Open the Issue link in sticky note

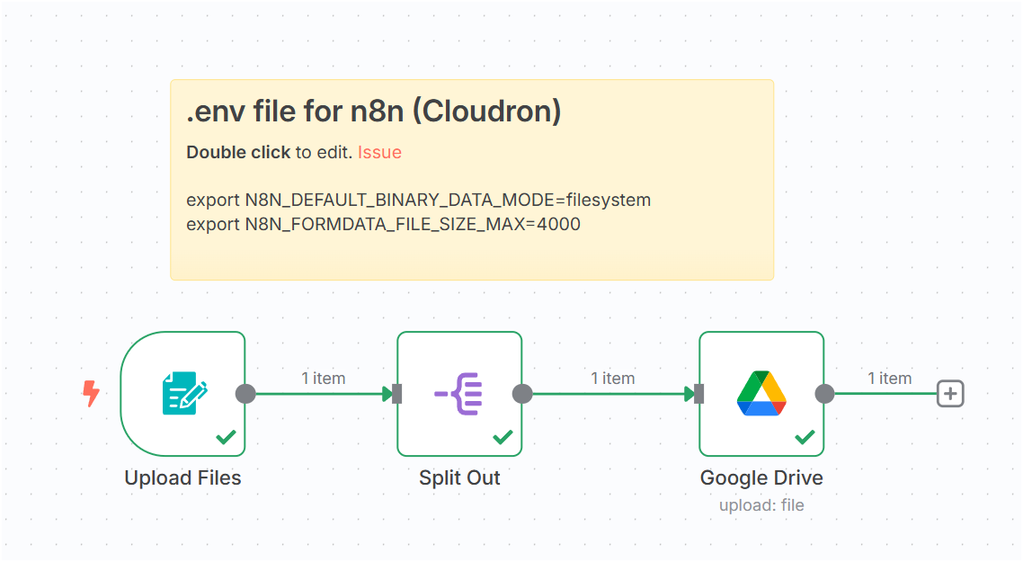click(x=379, y=152)
